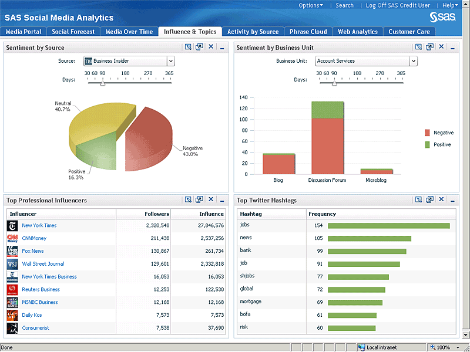Click the edit icon in Top Twitter Hashtags panel

pos(418,200)
